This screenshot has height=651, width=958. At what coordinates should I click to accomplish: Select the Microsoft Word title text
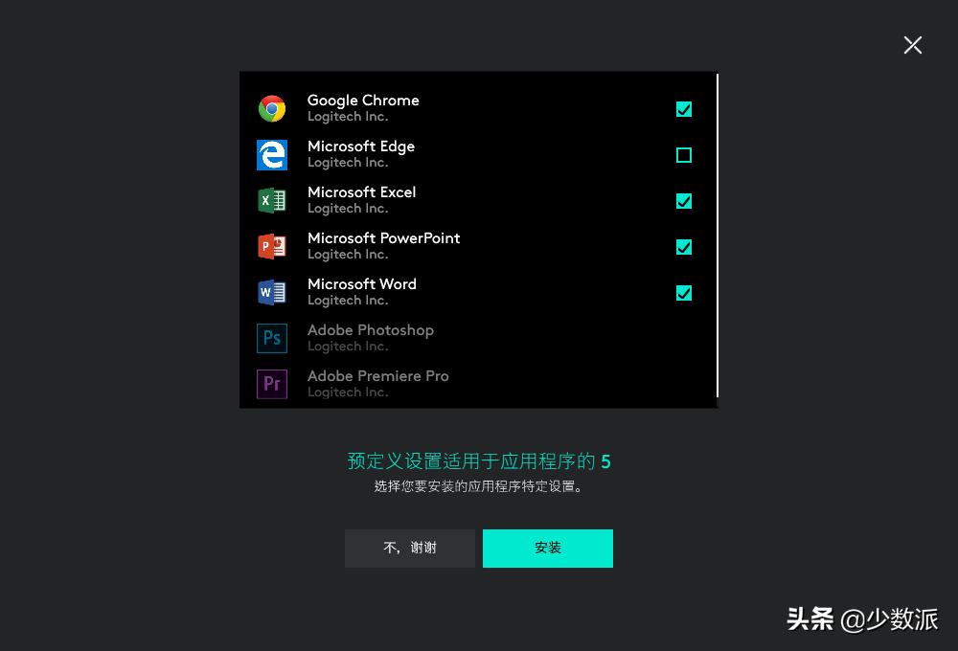[x=362, y=284]
